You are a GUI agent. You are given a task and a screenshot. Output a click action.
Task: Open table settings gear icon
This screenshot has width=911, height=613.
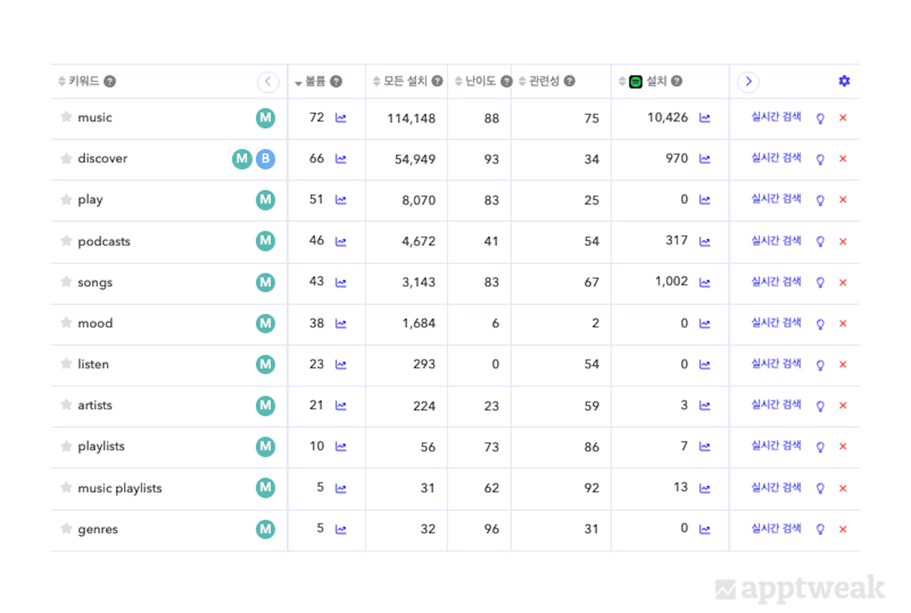[844, 81]
